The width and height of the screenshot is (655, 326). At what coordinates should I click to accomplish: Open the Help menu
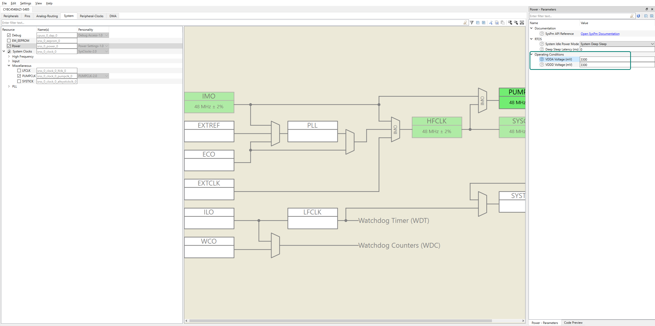coord(49,3)
